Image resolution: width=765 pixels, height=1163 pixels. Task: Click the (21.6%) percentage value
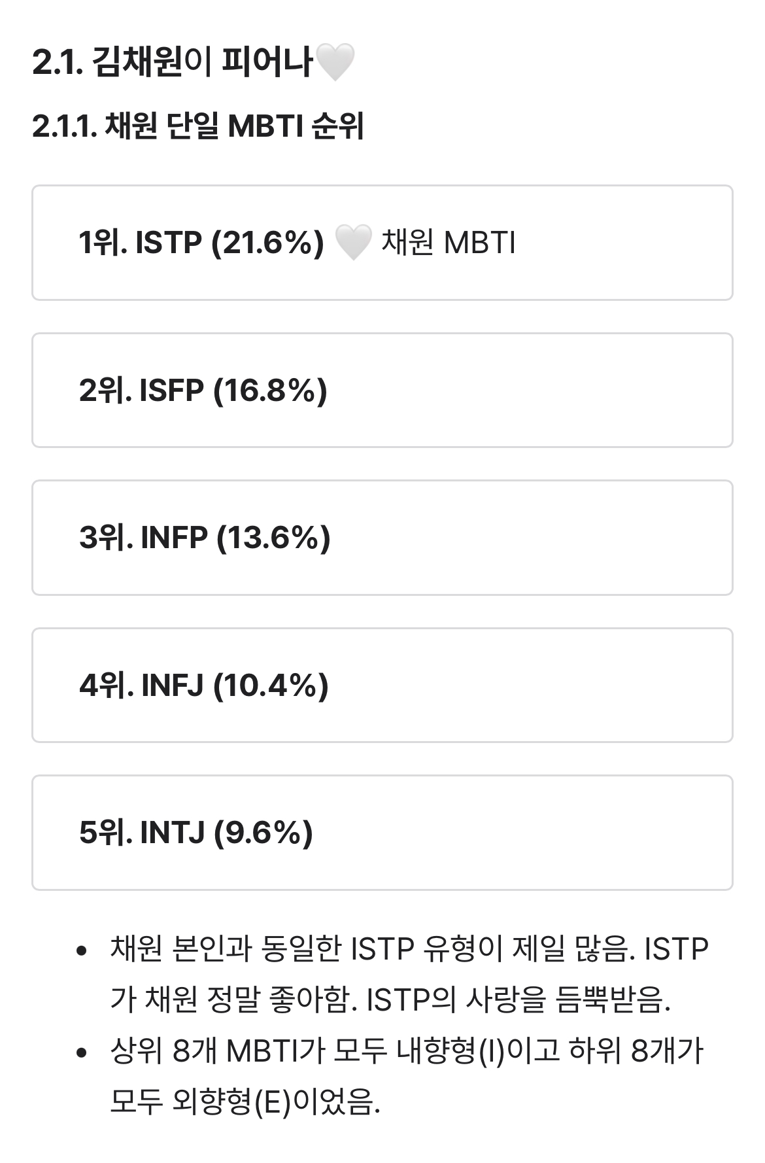click(267, 243)
